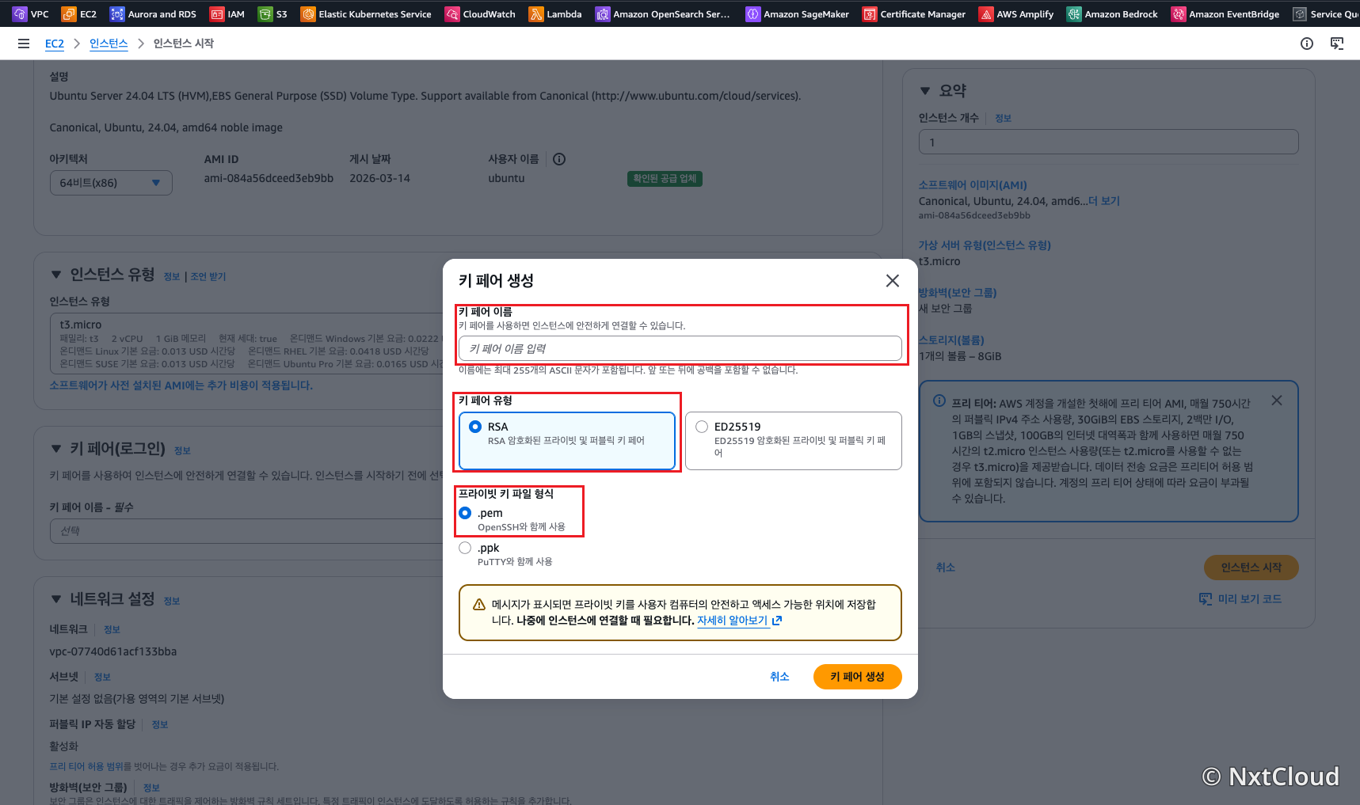Open the Amazon OpenSearch Service shortcut icon

(603, 13)
